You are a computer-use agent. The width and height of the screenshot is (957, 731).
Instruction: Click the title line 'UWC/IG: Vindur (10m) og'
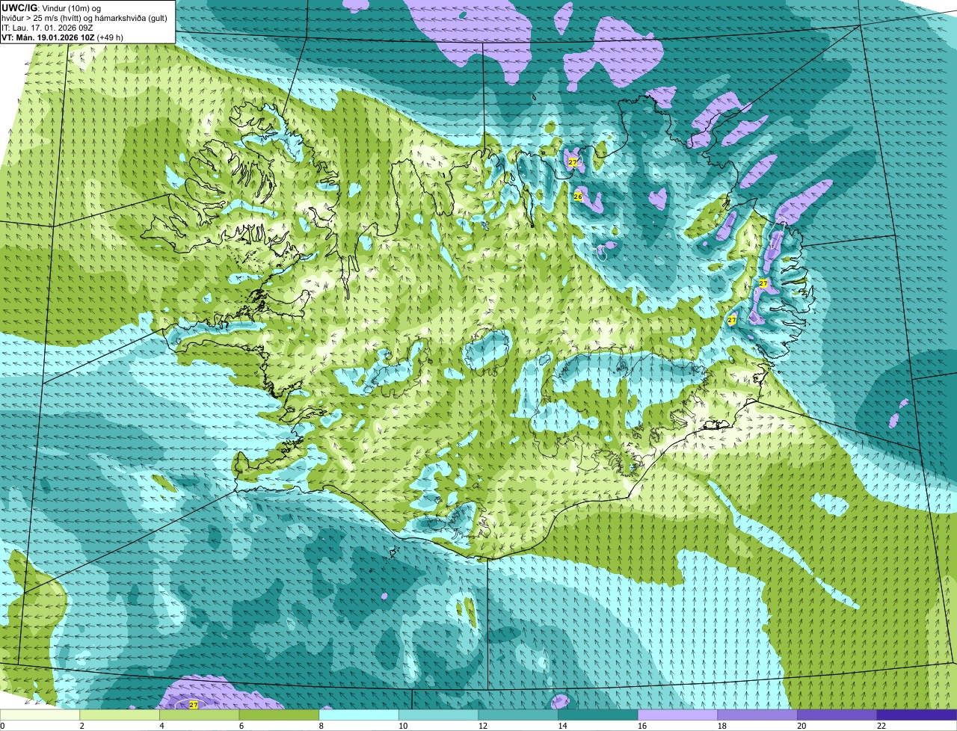pos(51,7)
